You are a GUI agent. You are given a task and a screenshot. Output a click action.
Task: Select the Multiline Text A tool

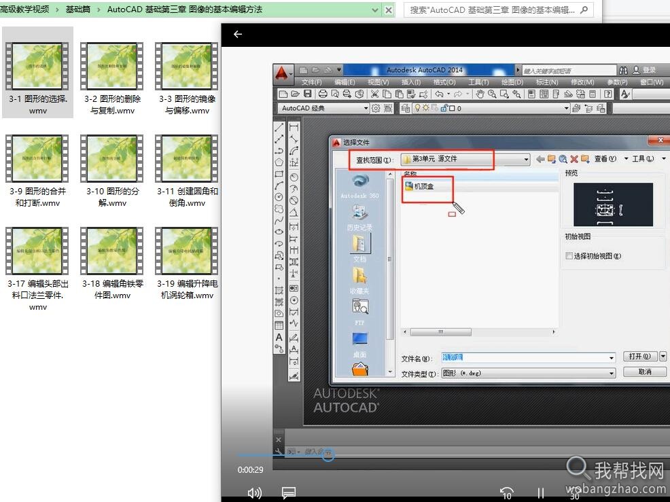coord(279,338)
